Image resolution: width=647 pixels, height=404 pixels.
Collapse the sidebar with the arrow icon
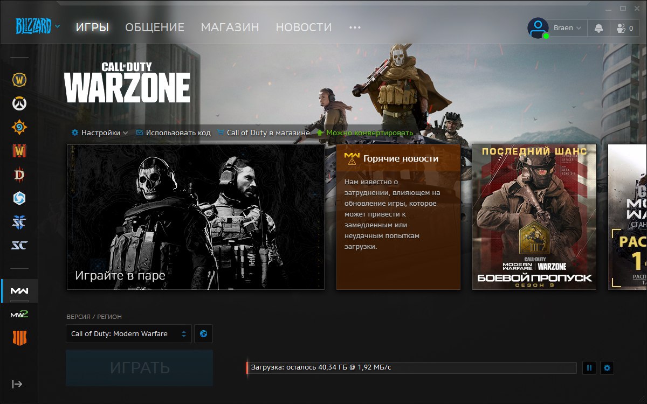pyautogui.click(x=17, y=384)
